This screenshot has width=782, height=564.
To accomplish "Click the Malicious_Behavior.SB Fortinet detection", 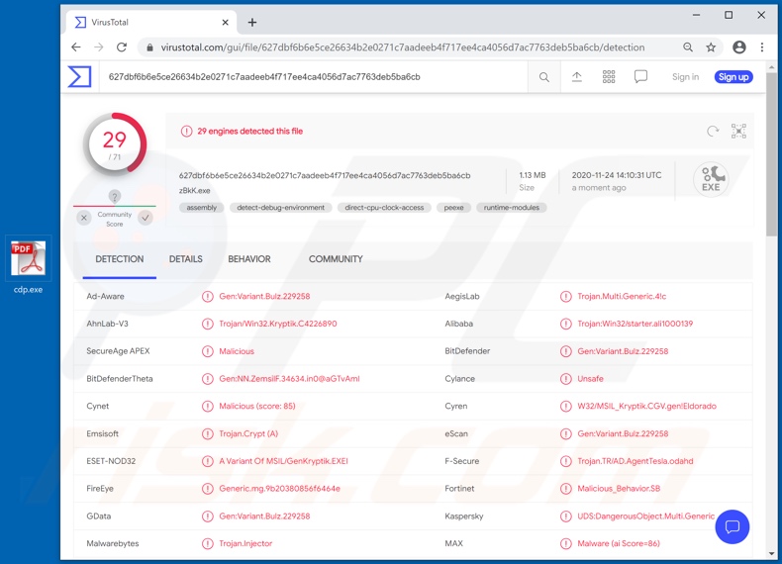I will pos(619,489).
